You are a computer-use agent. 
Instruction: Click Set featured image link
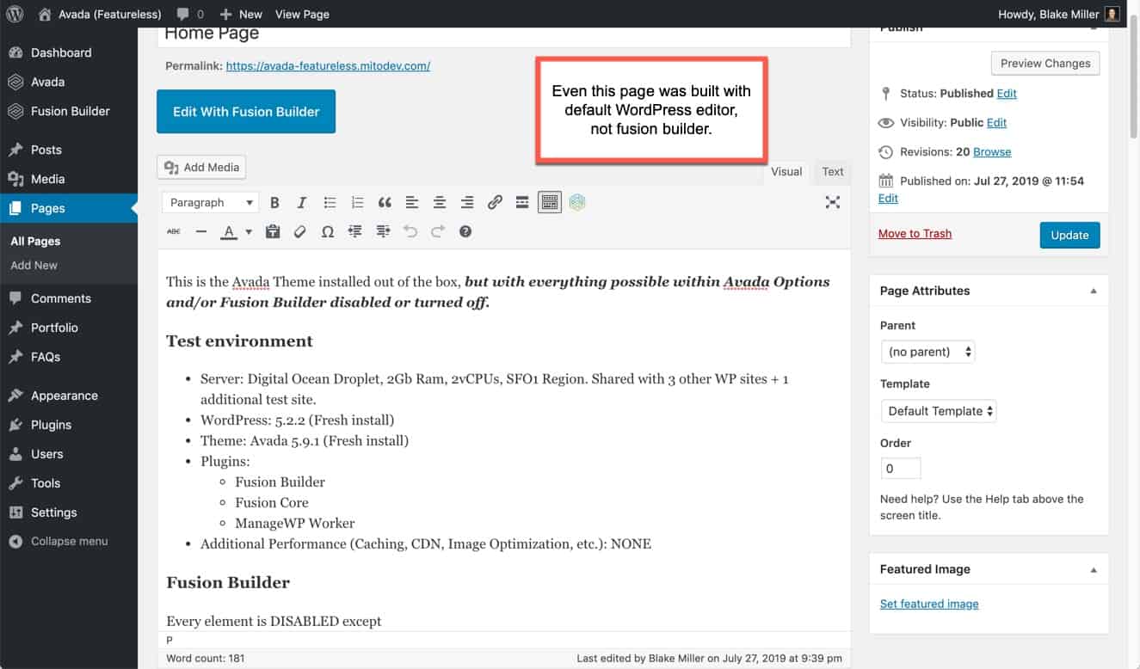(929, 604)
